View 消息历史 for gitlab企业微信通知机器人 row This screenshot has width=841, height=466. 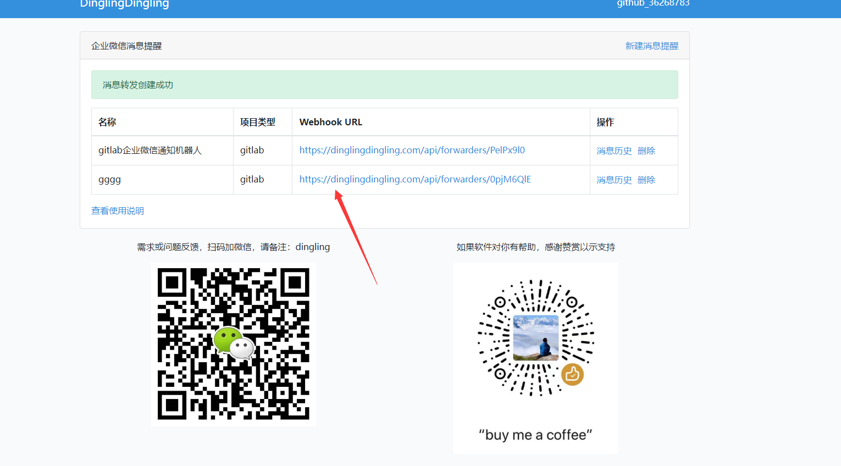point(614,151)
